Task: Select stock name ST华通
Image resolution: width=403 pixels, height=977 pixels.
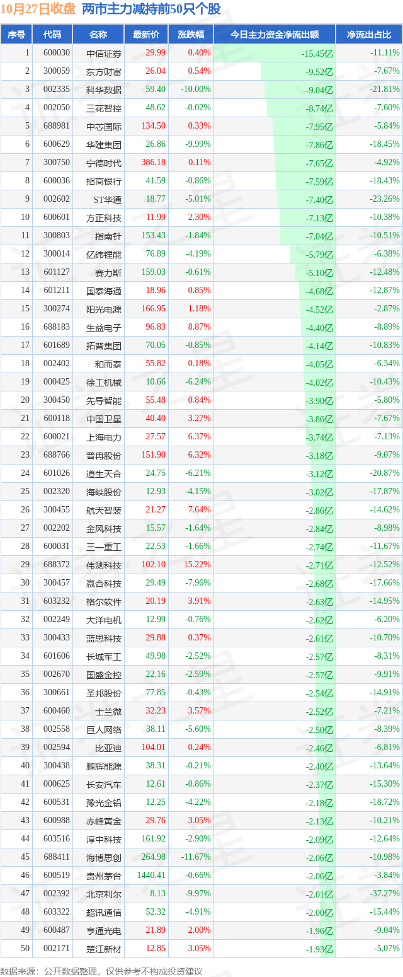Action: point(107,199)
